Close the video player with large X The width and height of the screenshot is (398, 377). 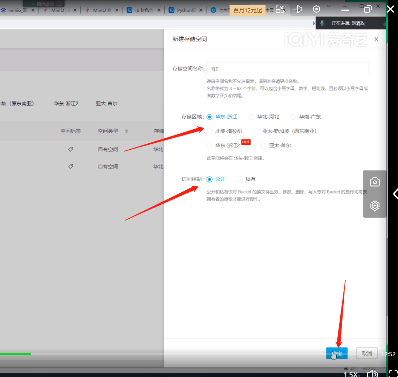tap(390, 9)
